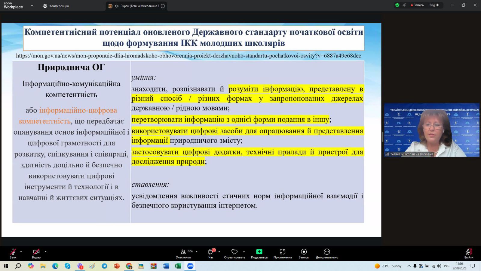Open the Дополнительно more options menu
The width and height of the screenshot is (481, 271).
(327, 254)
